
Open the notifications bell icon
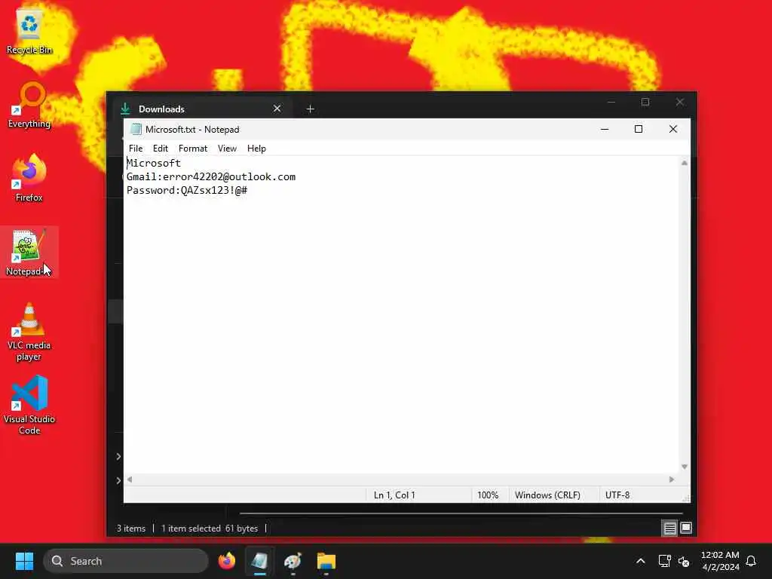(x=751, y=561)
